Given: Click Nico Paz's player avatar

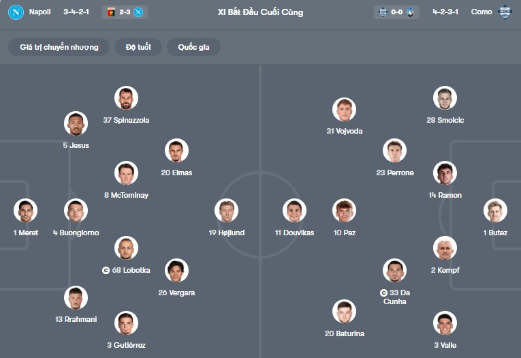Looking at the screenshot, I should 345,211.
